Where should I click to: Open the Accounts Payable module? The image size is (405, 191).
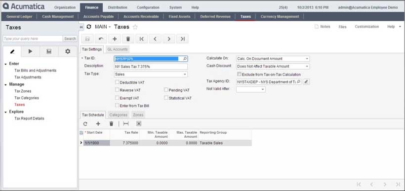[x=98, y=16]
